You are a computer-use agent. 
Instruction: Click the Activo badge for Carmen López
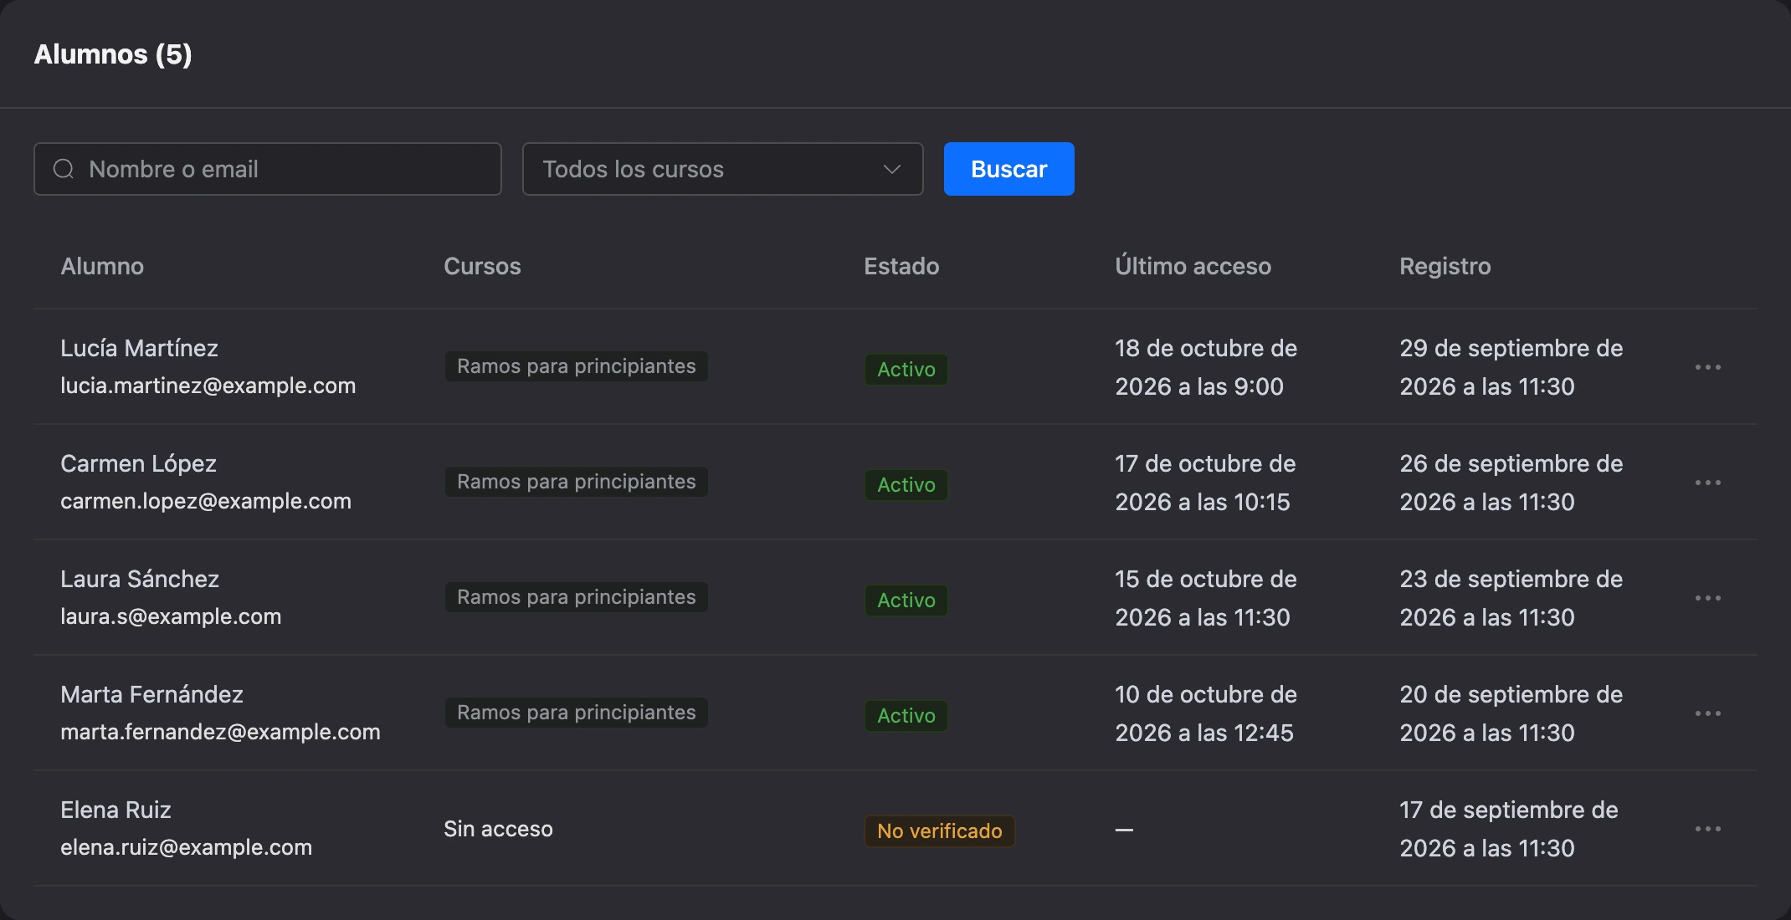[906, 484]
